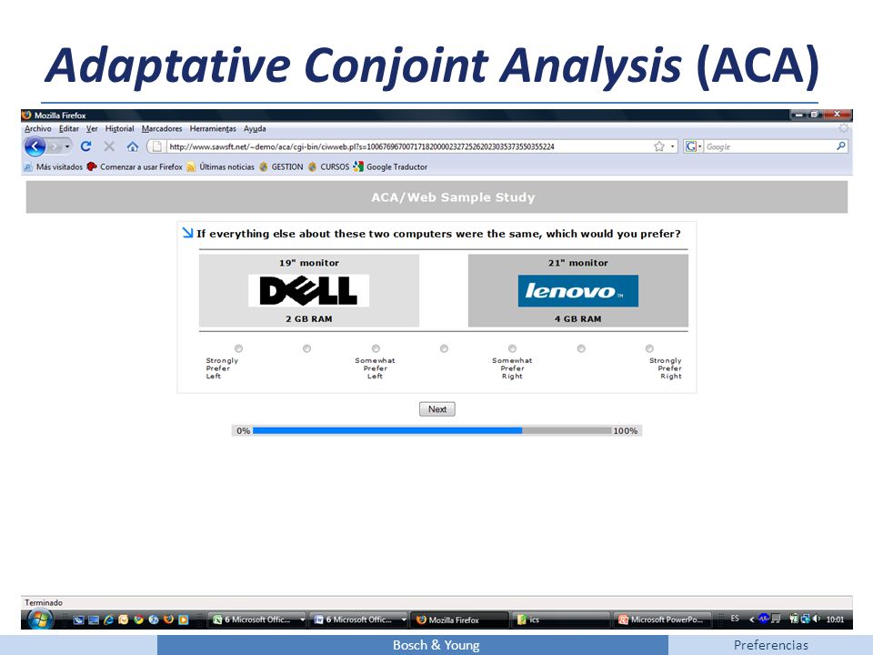The width and height of the screenshot is (873, 655).
Task: Go back with the Firefox back arrow
Action: pyautogui.click(x=35, y=147)
